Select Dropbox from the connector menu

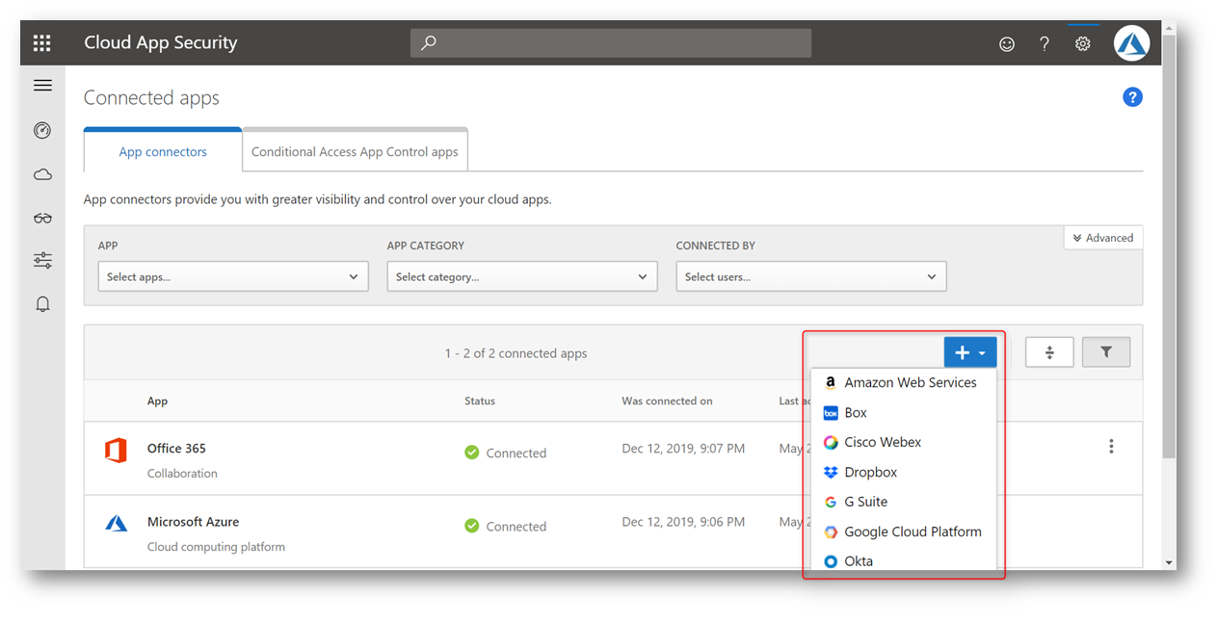click(x=904, y=472)
